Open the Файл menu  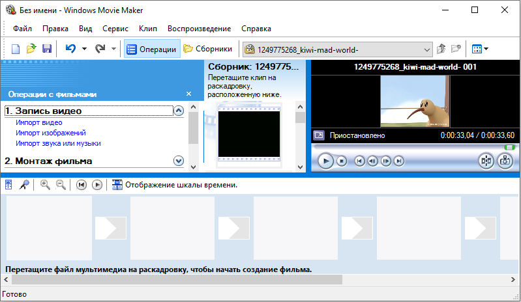22,29
